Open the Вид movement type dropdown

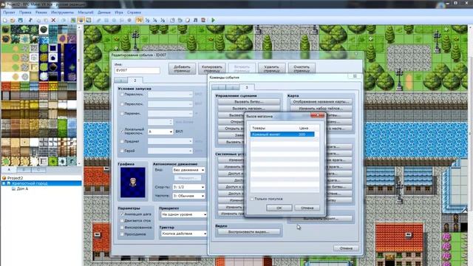[x=188, y=170]
